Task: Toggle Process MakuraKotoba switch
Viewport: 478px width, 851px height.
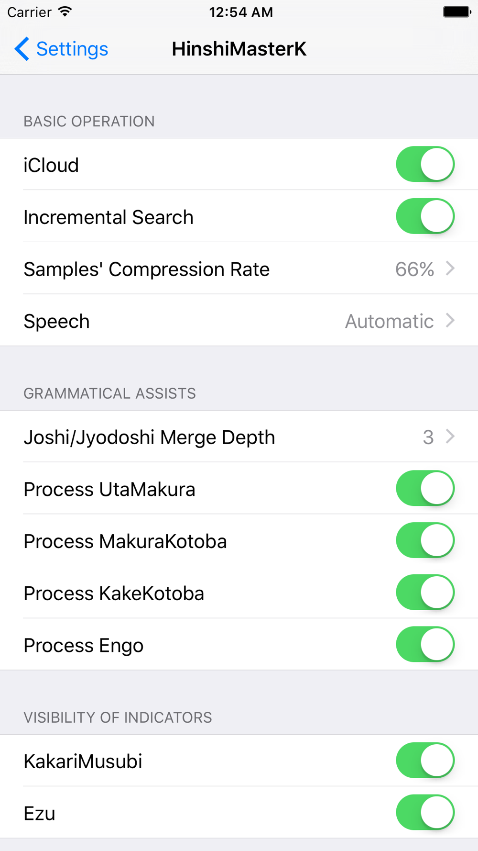Action: coord(425,540)
